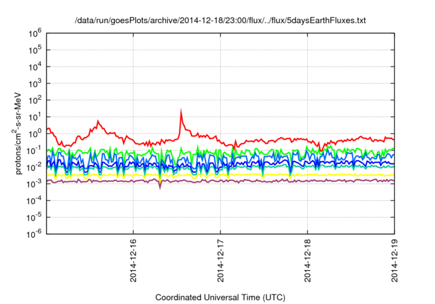Select the 10^4 y-axis label

click(35, 67)
